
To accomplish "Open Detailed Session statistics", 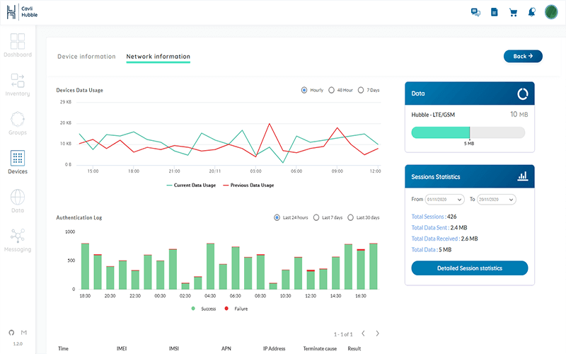I will [x=469, y=268].
